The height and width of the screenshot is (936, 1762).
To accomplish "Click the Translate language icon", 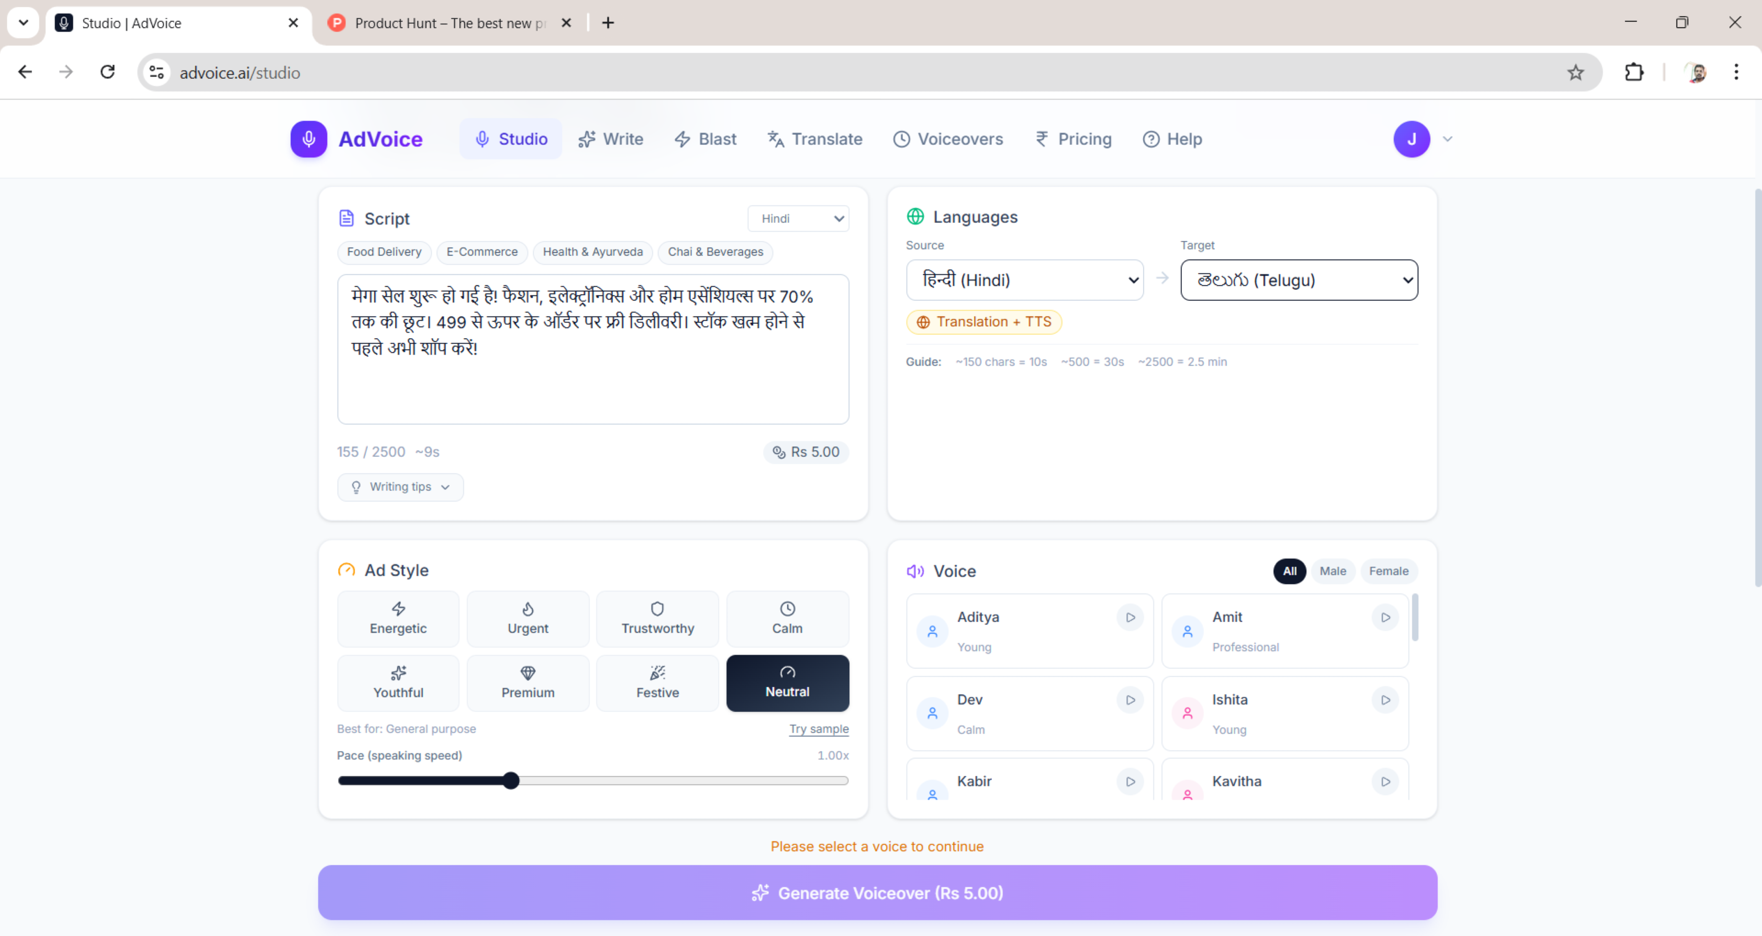I will (775, 139).
